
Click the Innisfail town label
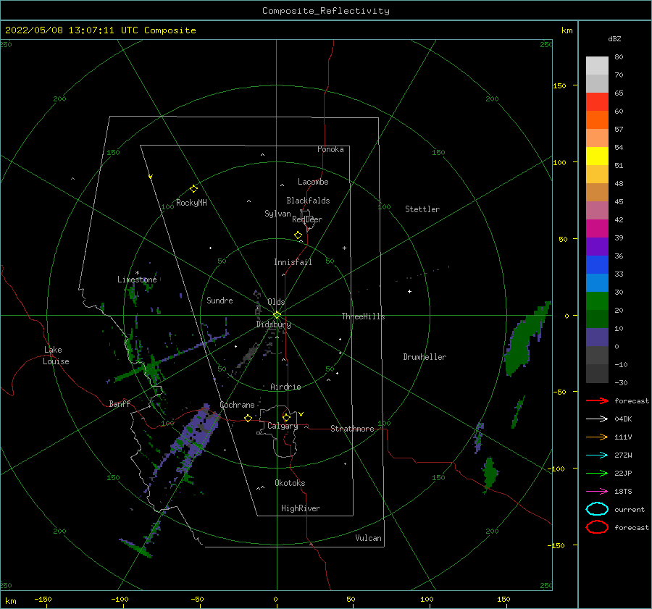point(293,262)
